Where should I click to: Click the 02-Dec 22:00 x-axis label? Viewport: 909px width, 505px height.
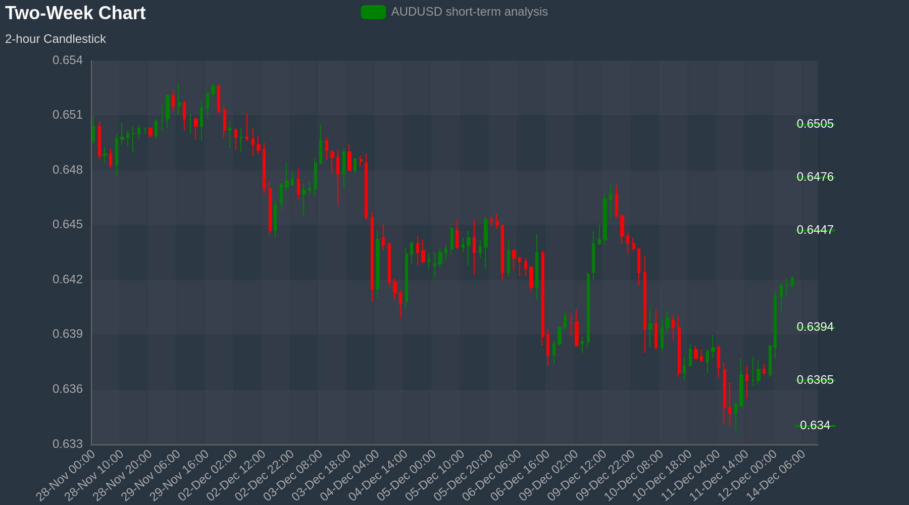(264, 475)
